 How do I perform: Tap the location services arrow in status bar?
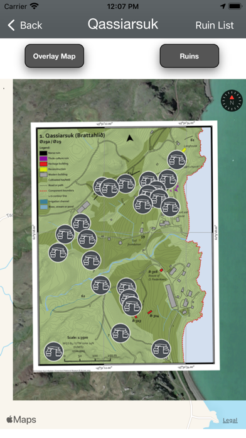pos(223,6)
